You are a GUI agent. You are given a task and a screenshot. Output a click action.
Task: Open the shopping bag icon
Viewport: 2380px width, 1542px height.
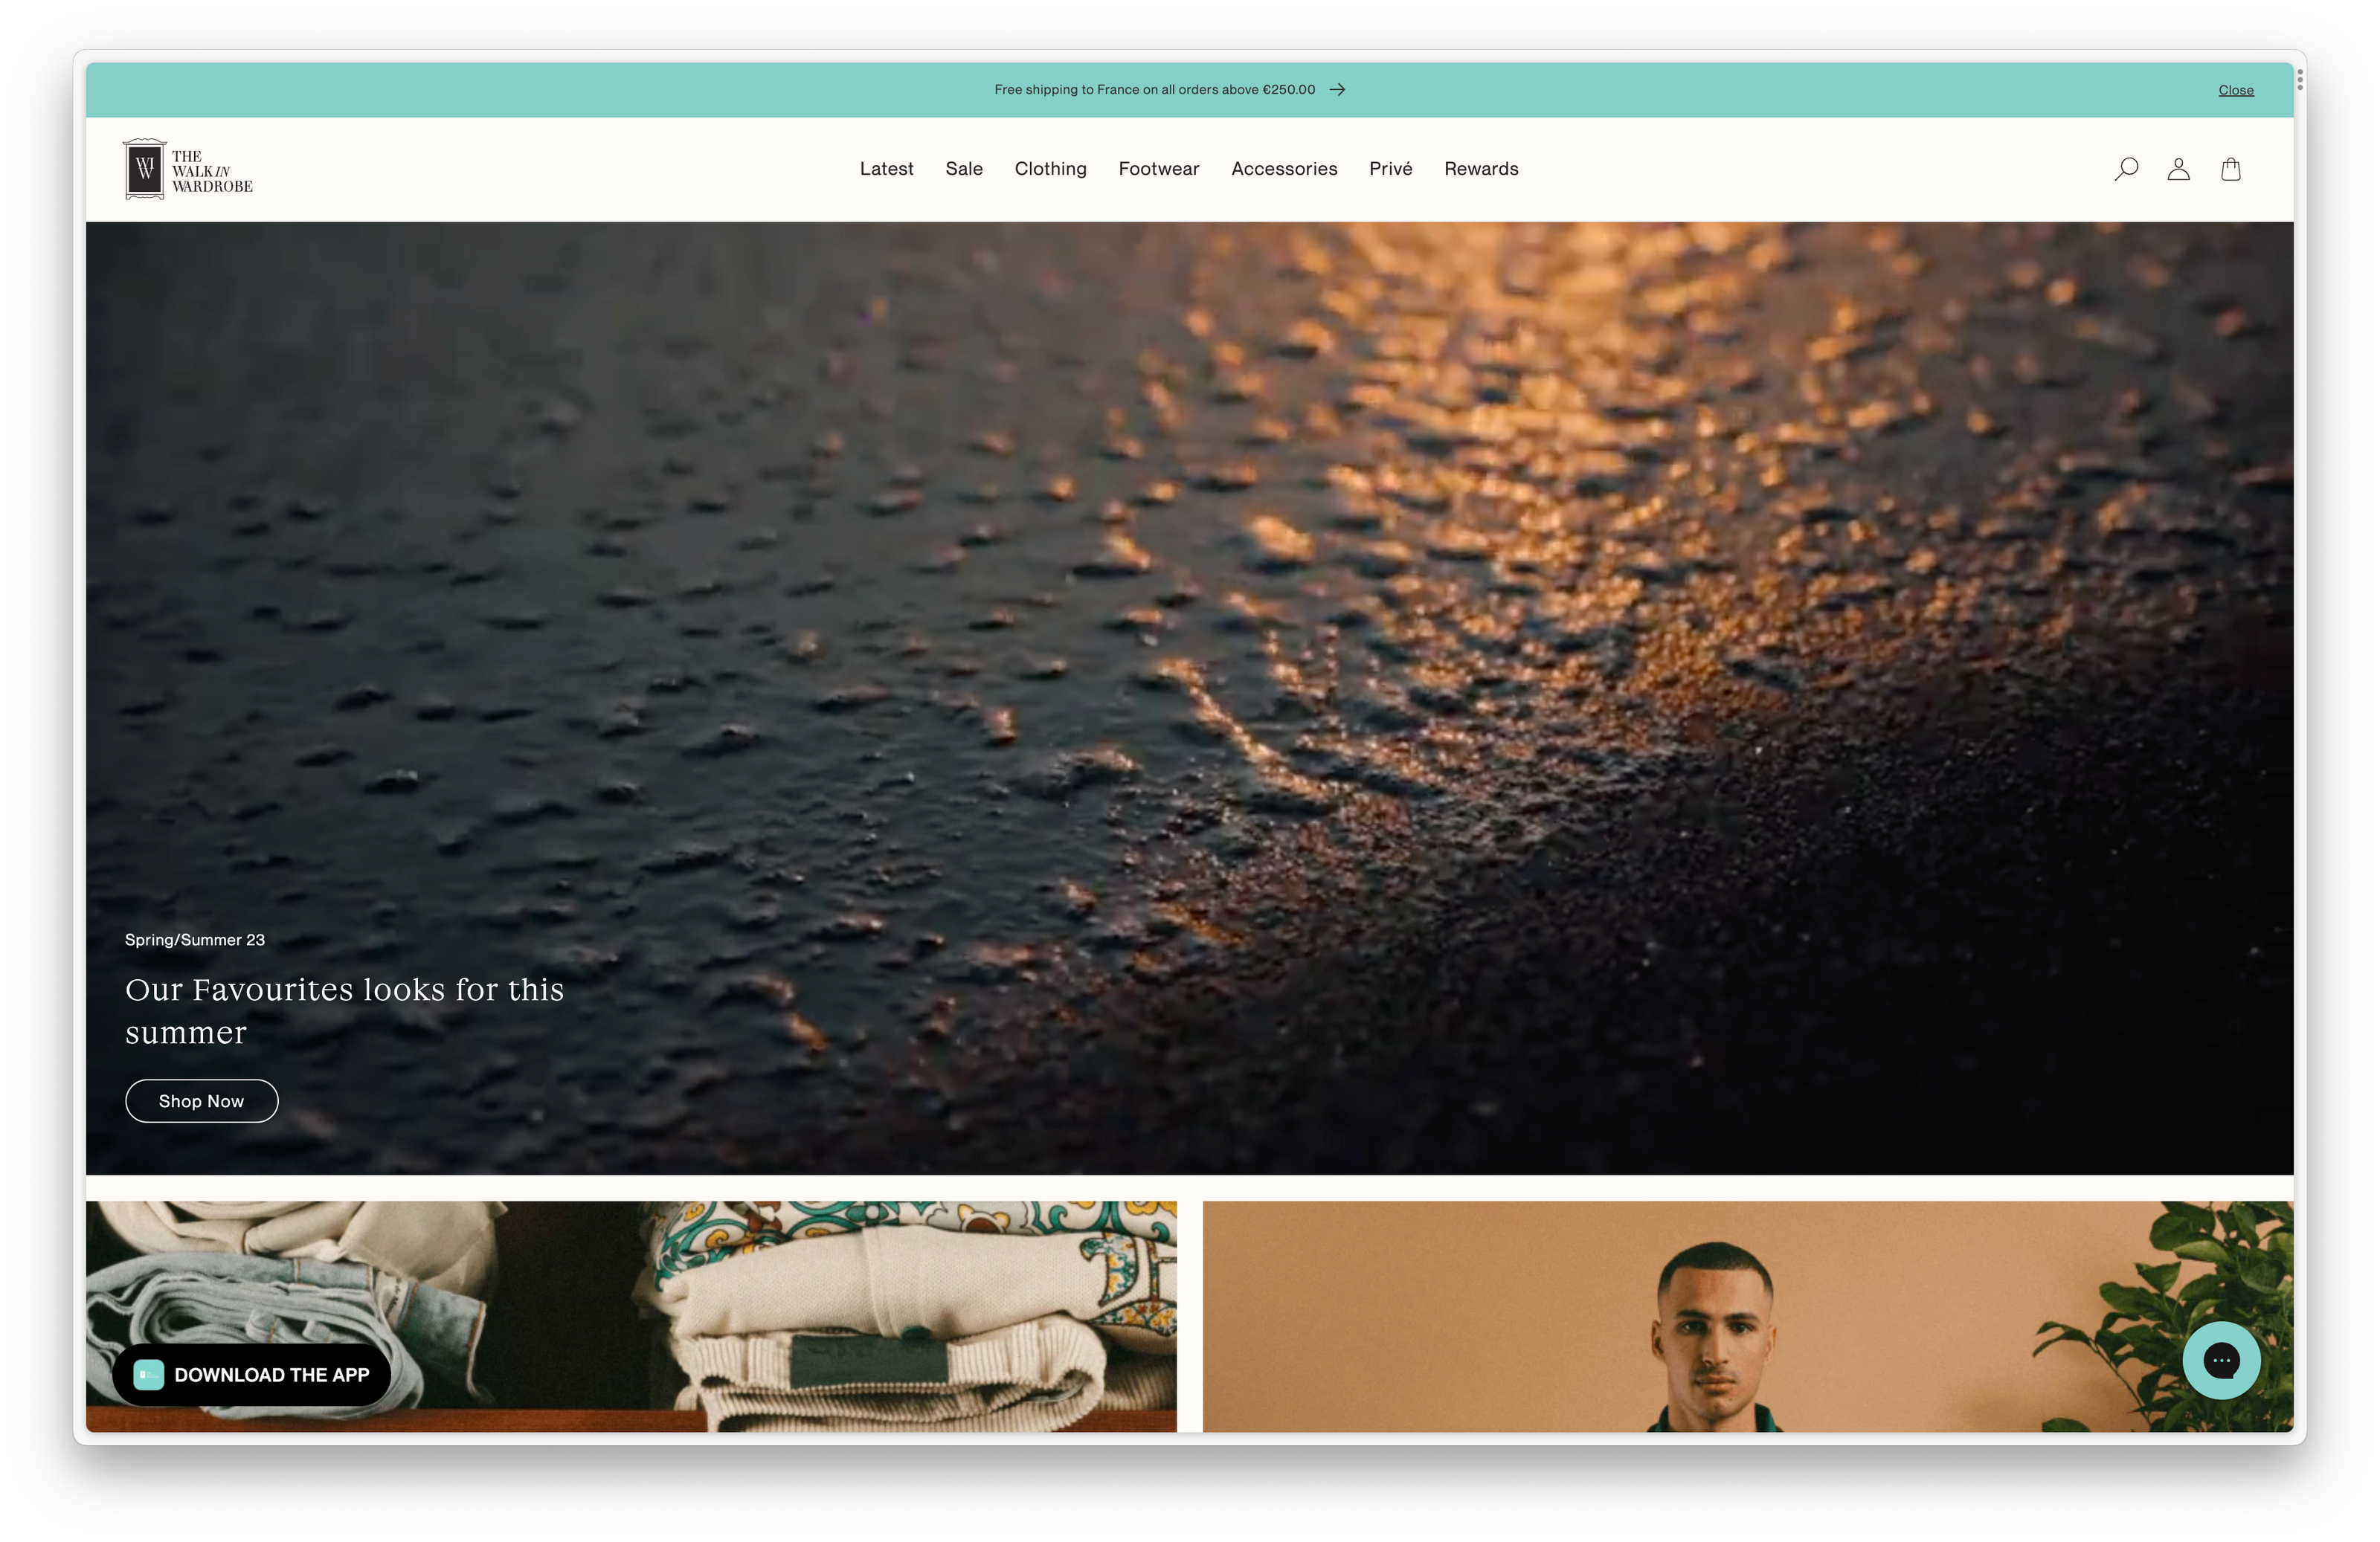pyautogui.click(x=2230, y=169)
